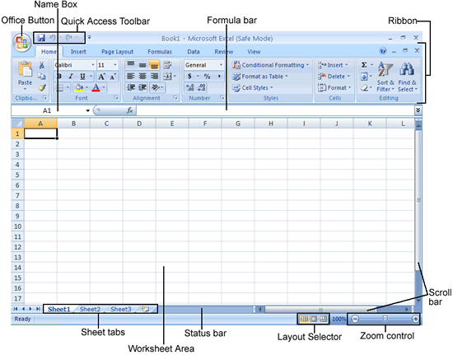Open the Office Button menu
Screen dimensions: 453x355
click(21, 43)
